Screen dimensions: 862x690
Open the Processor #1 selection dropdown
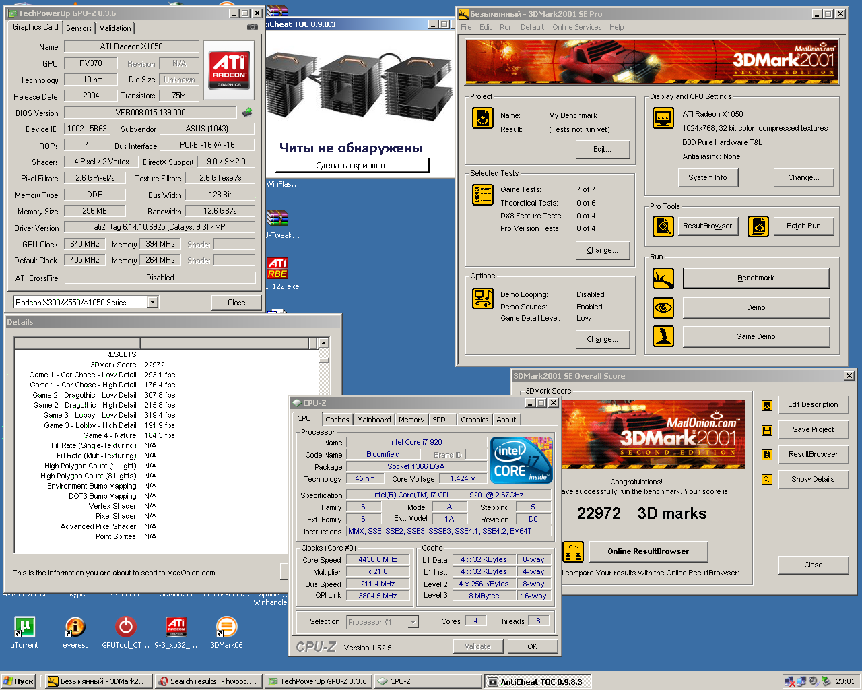(x=413, y=622)
